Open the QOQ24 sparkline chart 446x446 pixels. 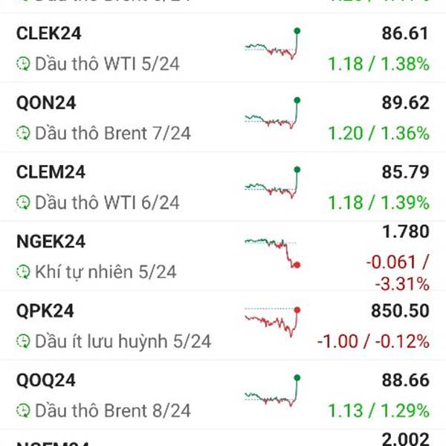click(x=273, y=390)
